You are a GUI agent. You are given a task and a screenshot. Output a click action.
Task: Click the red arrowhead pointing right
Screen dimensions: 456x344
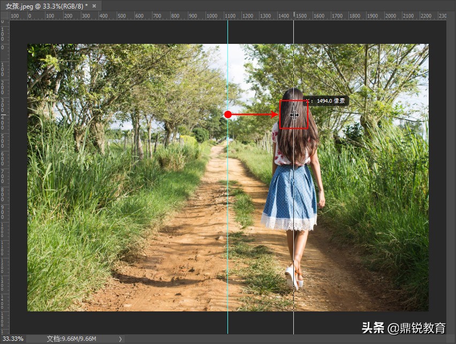coord(274,114)
